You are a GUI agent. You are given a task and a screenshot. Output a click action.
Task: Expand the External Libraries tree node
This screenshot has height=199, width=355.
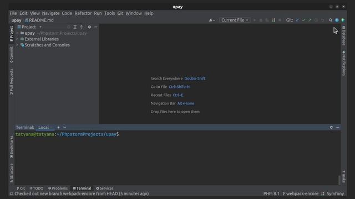tap(17, 39)
